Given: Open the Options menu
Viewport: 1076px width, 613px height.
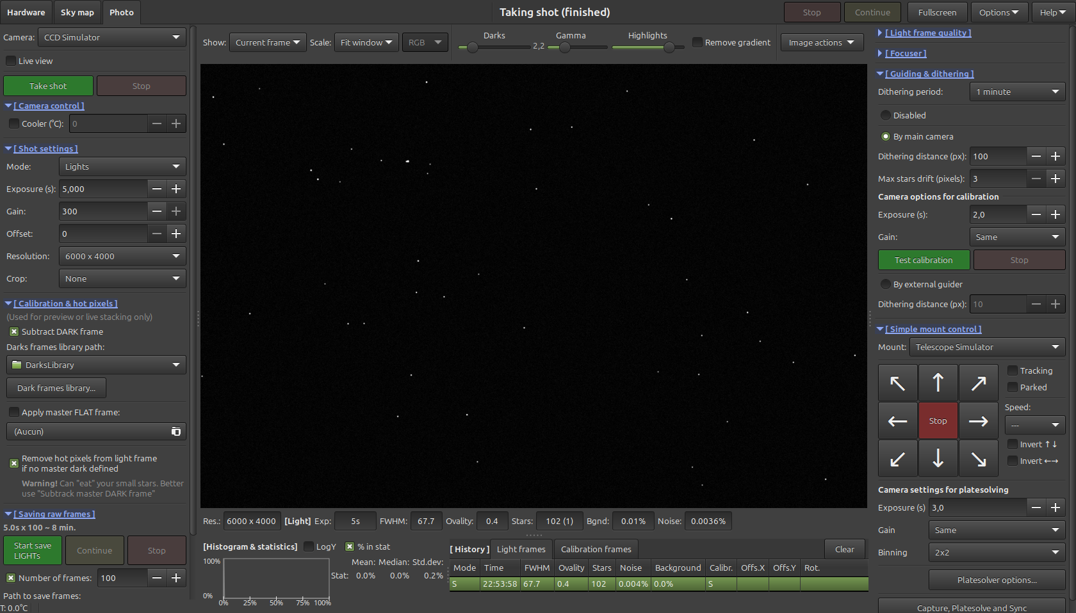Looking at the screenshot, I should (x=999, y=12).
